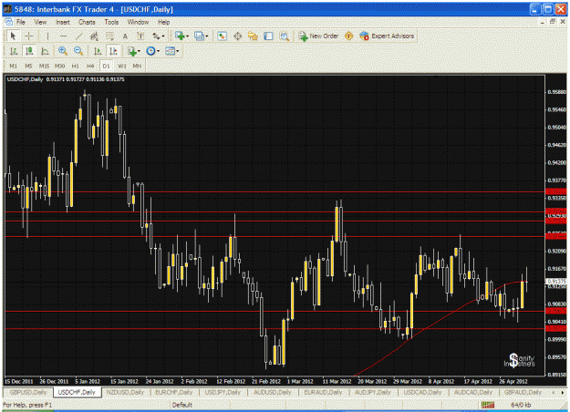570x412 pixels.
Task: Zoom in on the chart
Action: [63, 51]
